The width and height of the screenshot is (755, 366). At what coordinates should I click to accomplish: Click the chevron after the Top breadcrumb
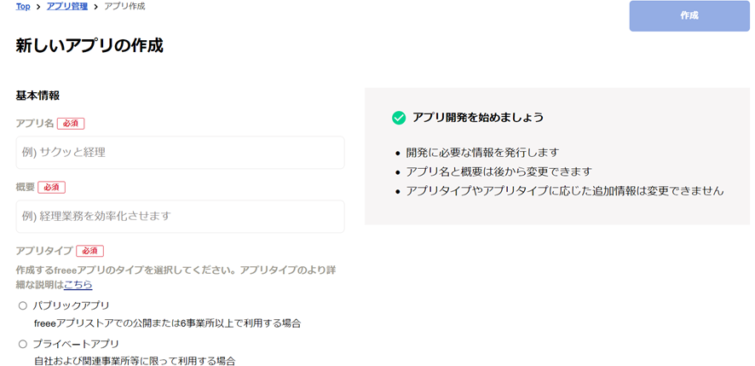click(x=38, y=7)
